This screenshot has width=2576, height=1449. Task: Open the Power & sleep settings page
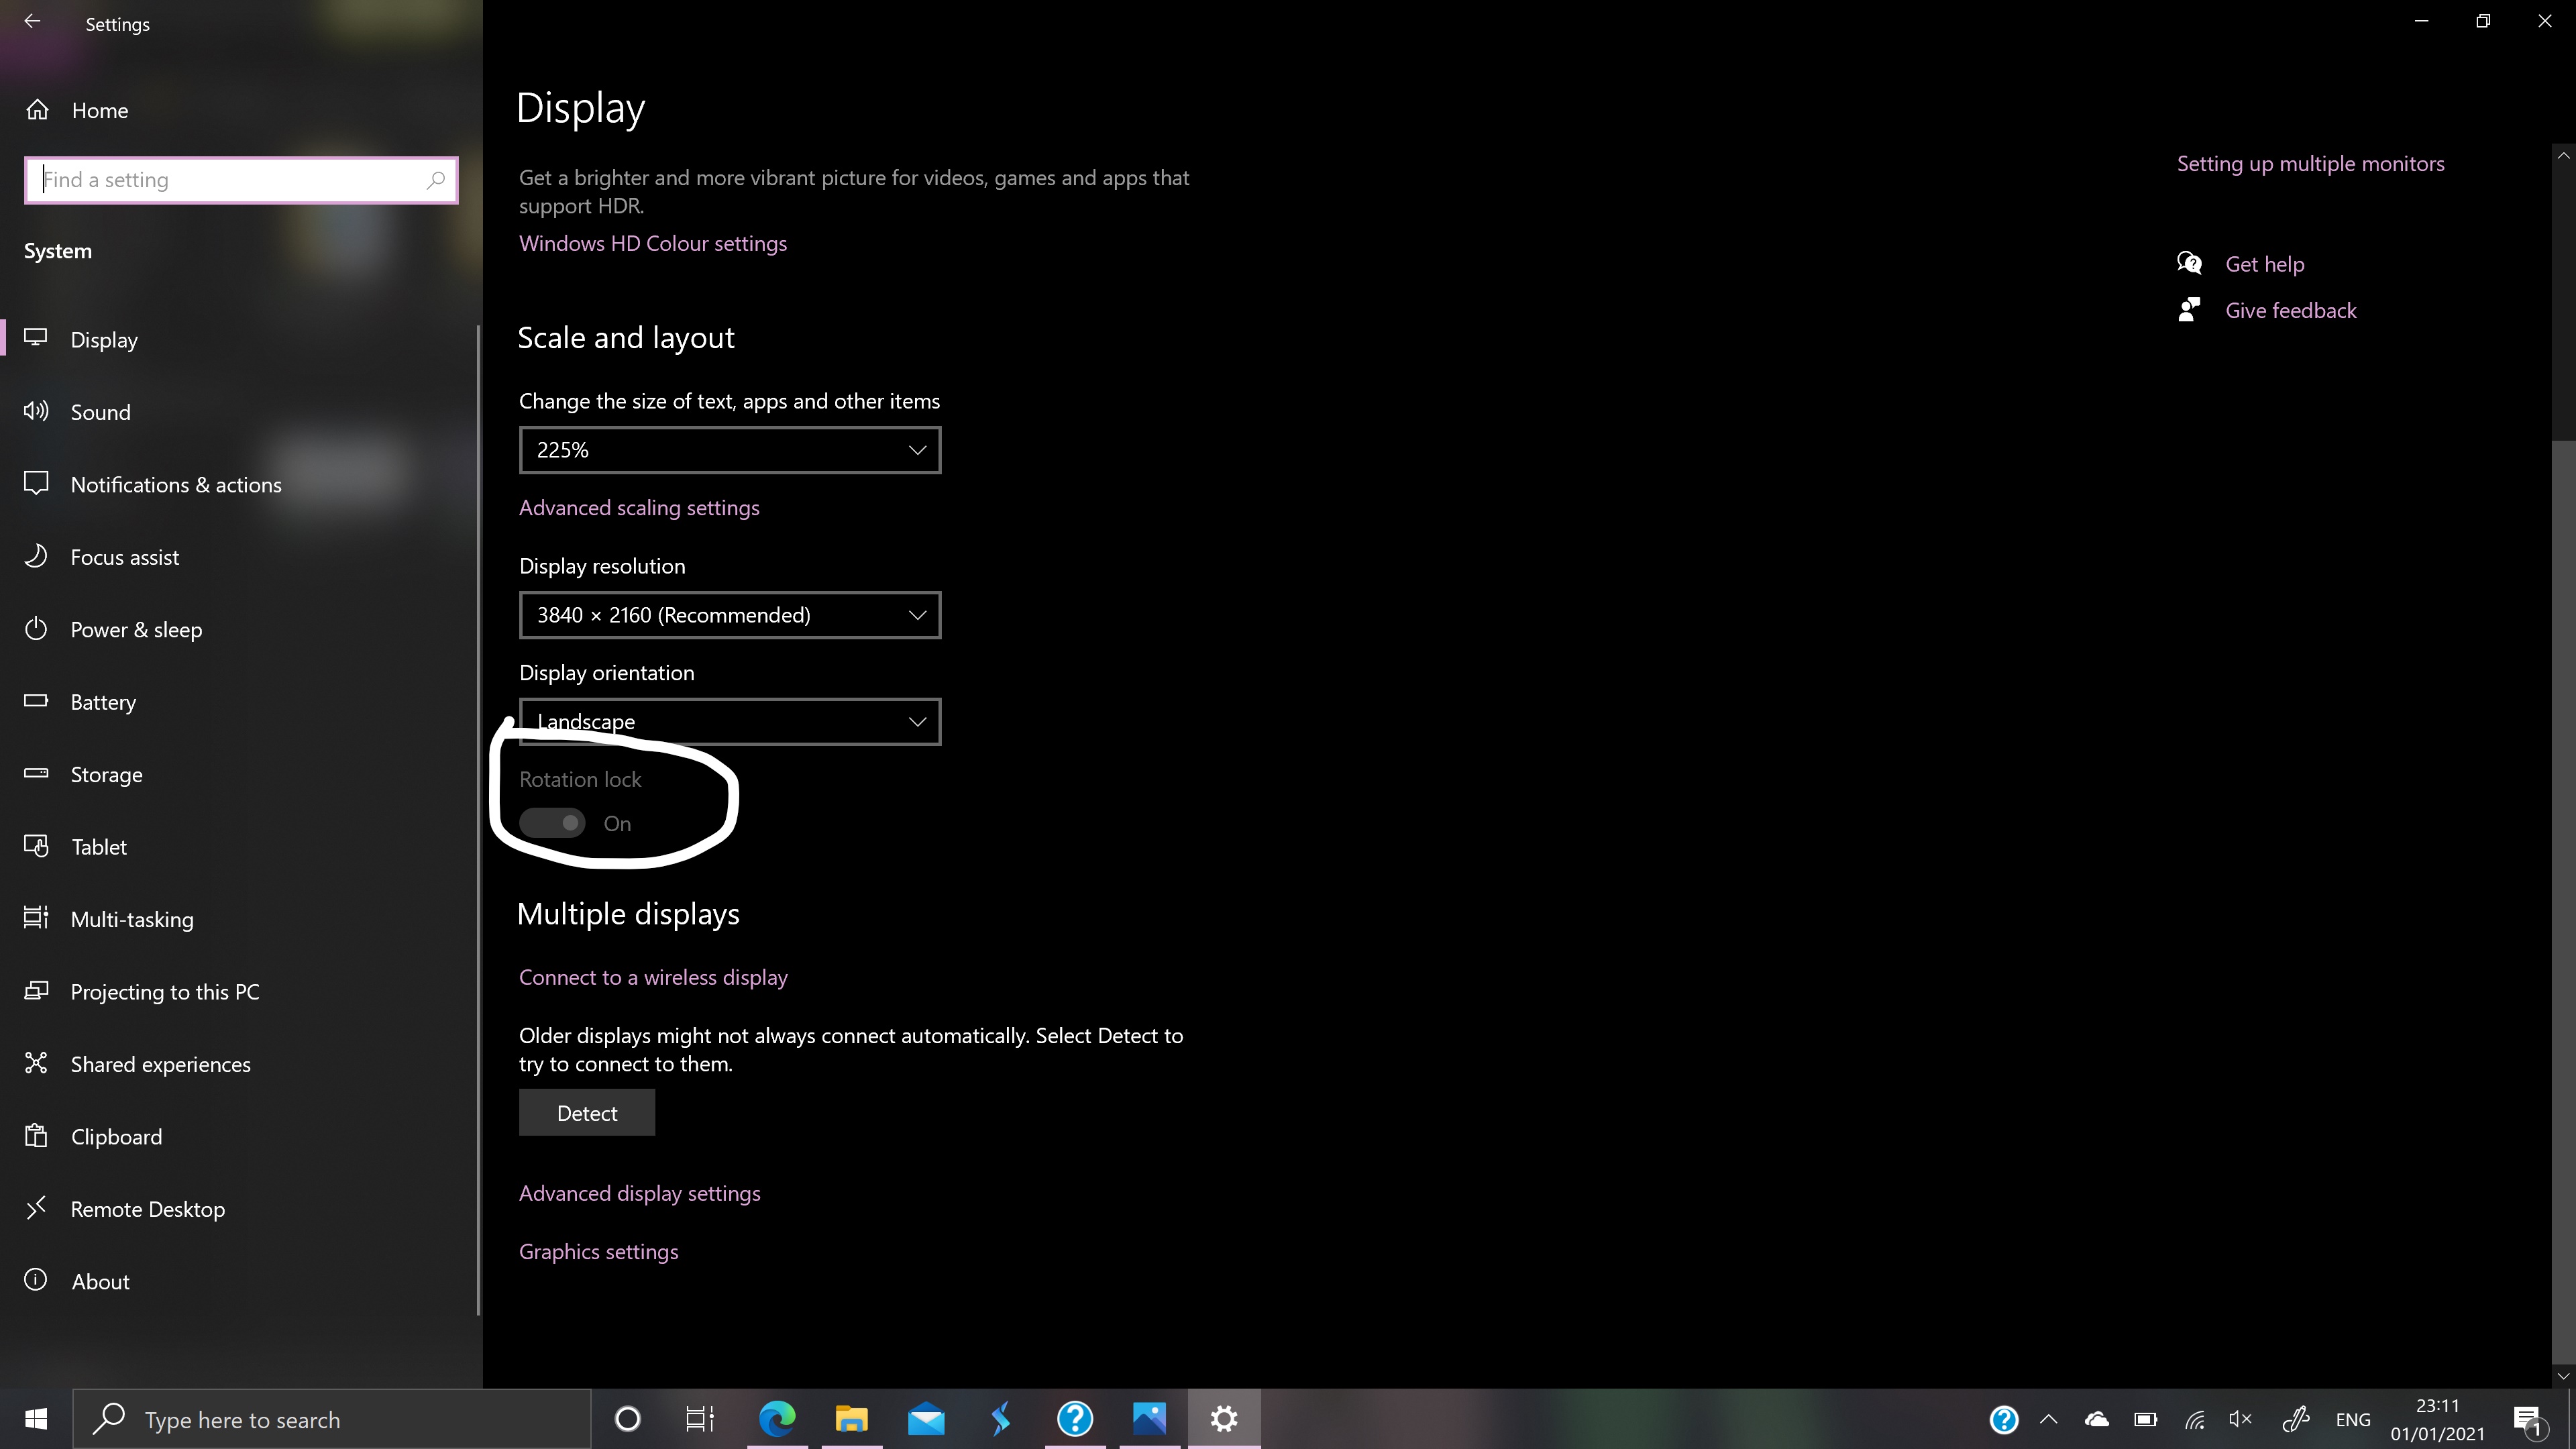click(136, 630)
